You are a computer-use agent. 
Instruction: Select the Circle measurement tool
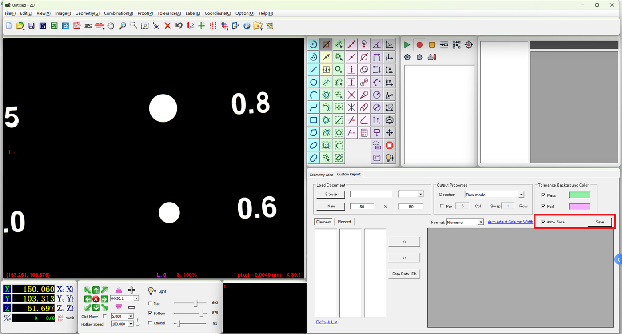click(x=314, y=82)
